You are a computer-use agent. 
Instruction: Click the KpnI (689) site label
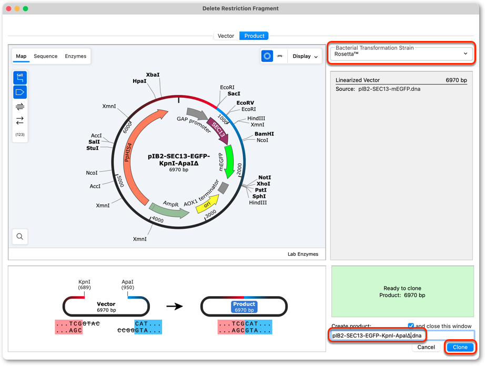point(85,285)
